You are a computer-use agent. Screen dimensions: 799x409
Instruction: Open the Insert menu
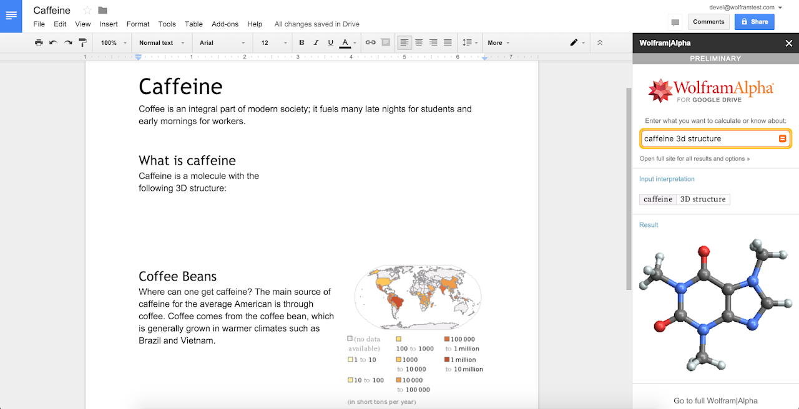click(109, 24)
